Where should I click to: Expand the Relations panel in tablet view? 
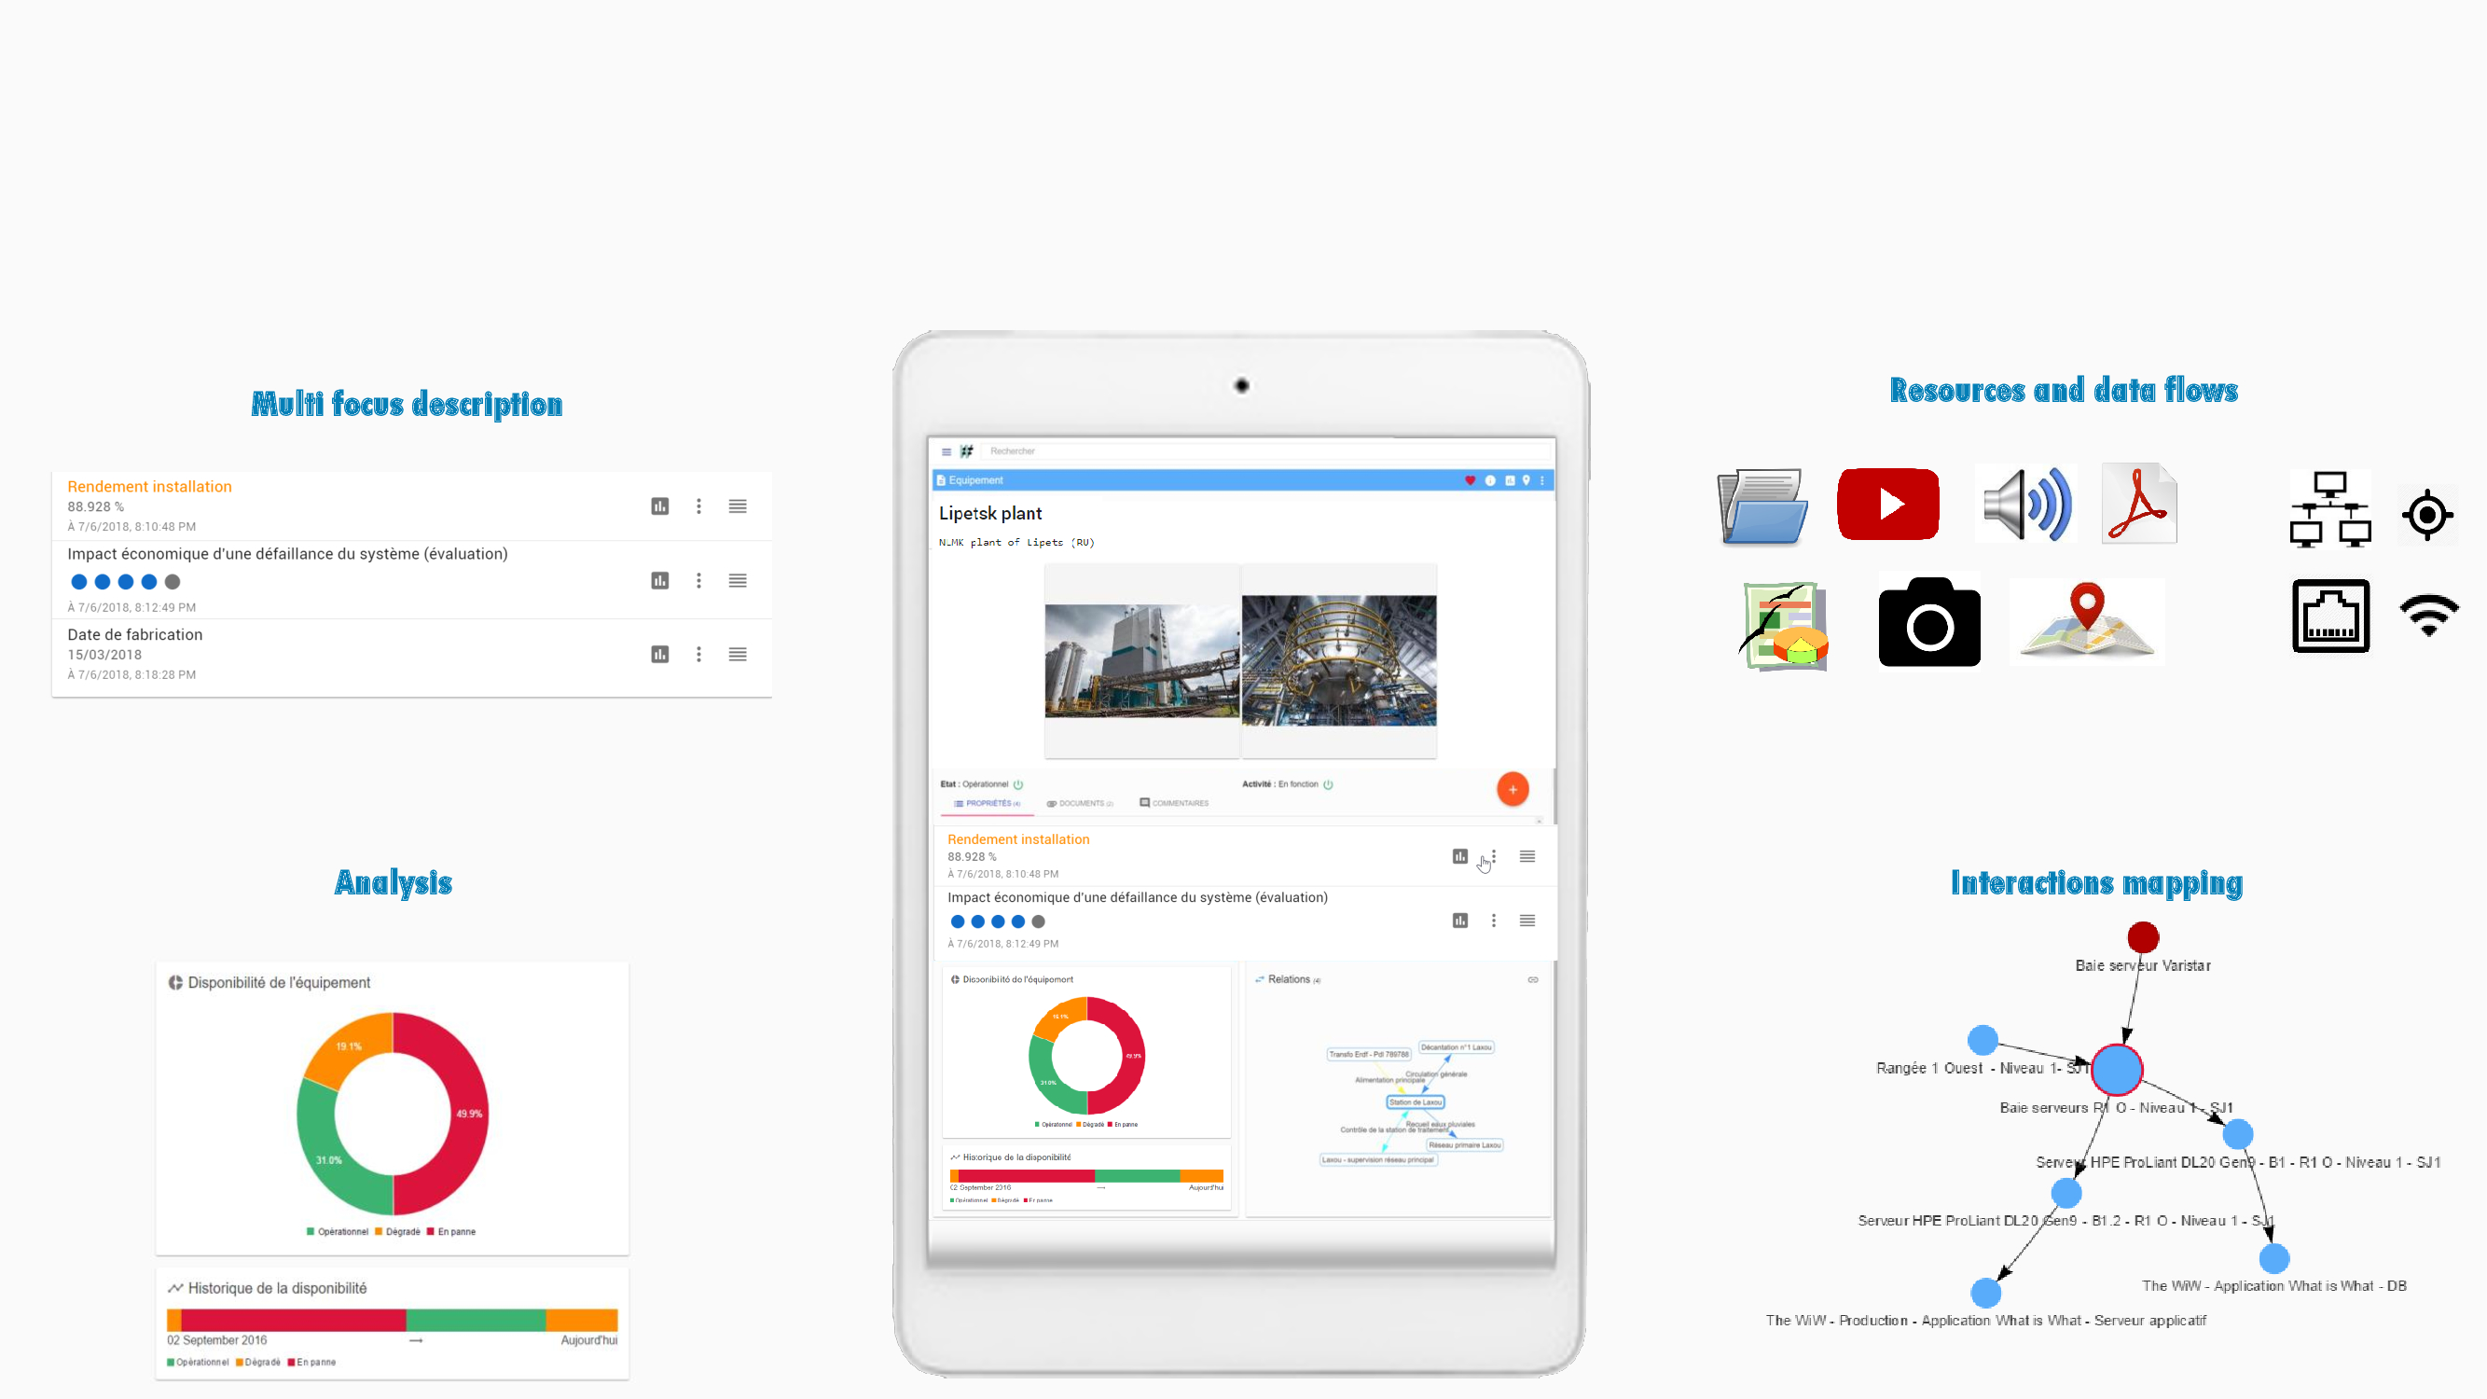click(x=1532, y=978)
